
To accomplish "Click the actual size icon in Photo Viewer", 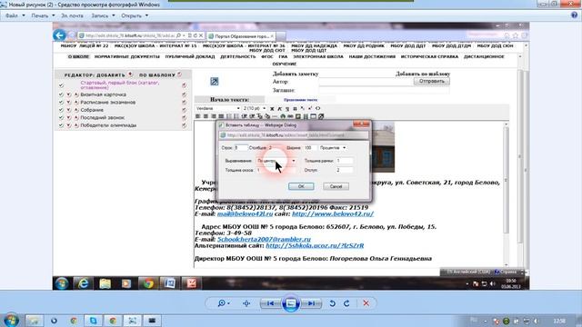I will (246, 303).
